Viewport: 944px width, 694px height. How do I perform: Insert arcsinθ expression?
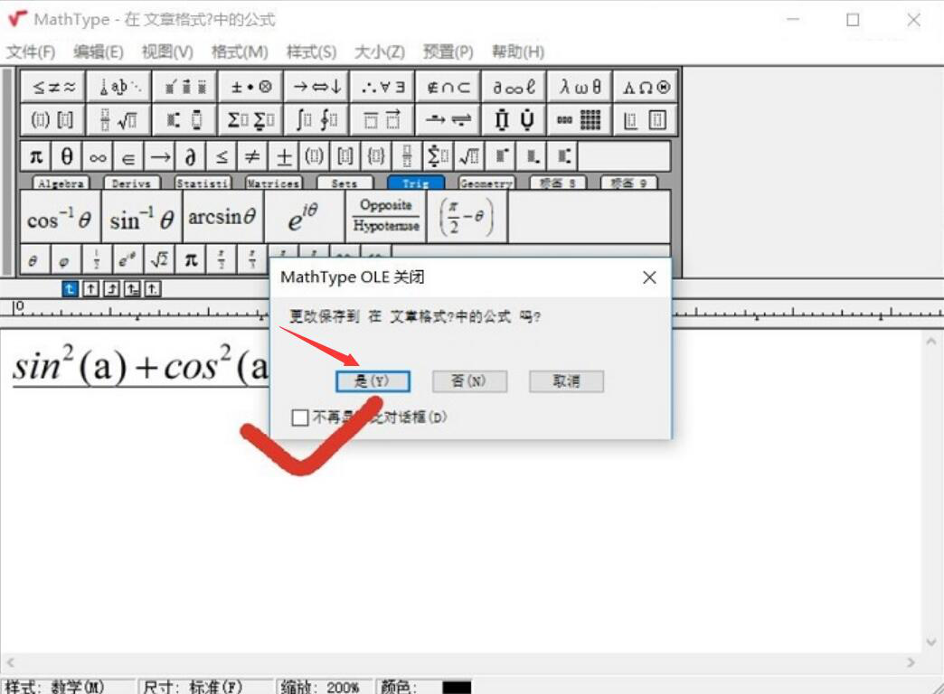pyautogui.click(x=222, y=217)
